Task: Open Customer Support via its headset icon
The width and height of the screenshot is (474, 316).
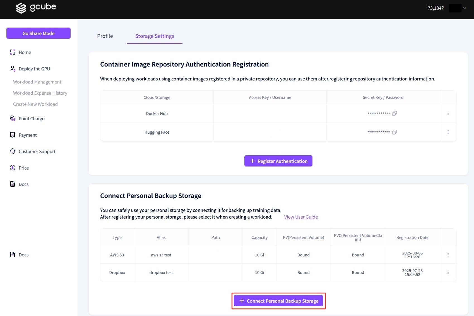Action: click(12, 151)
